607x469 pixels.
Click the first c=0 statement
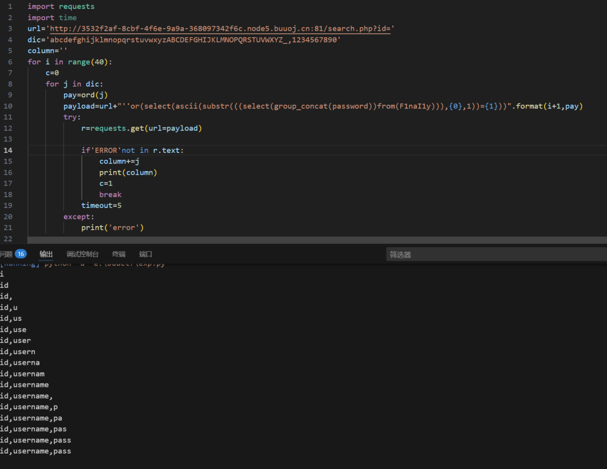tap(52, 73)
